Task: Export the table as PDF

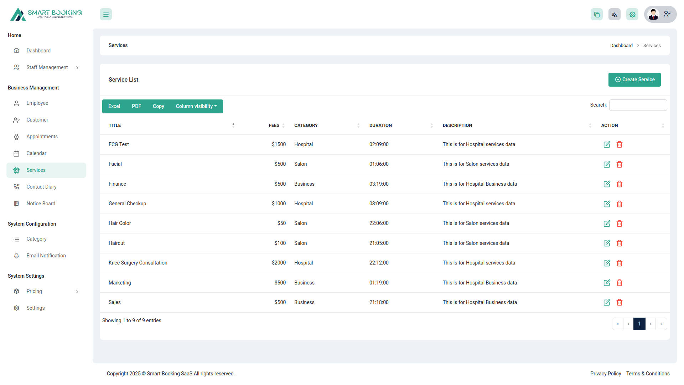Action: coord(136,106)
